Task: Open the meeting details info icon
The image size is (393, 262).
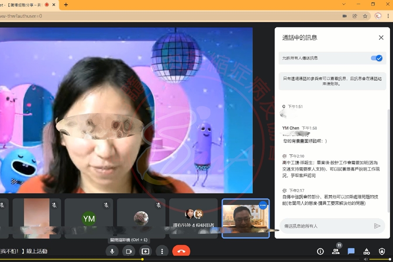Action: [321, 251]
